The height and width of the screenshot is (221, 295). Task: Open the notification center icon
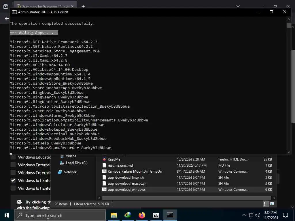click(x=285, y=215)
